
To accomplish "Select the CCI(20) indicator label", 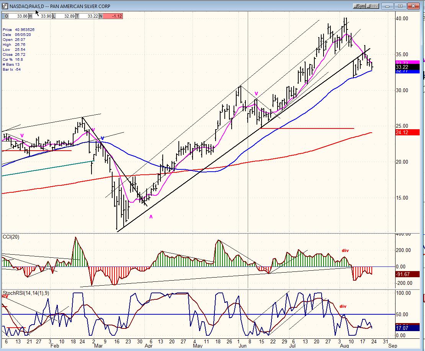I will coord(11,237).
